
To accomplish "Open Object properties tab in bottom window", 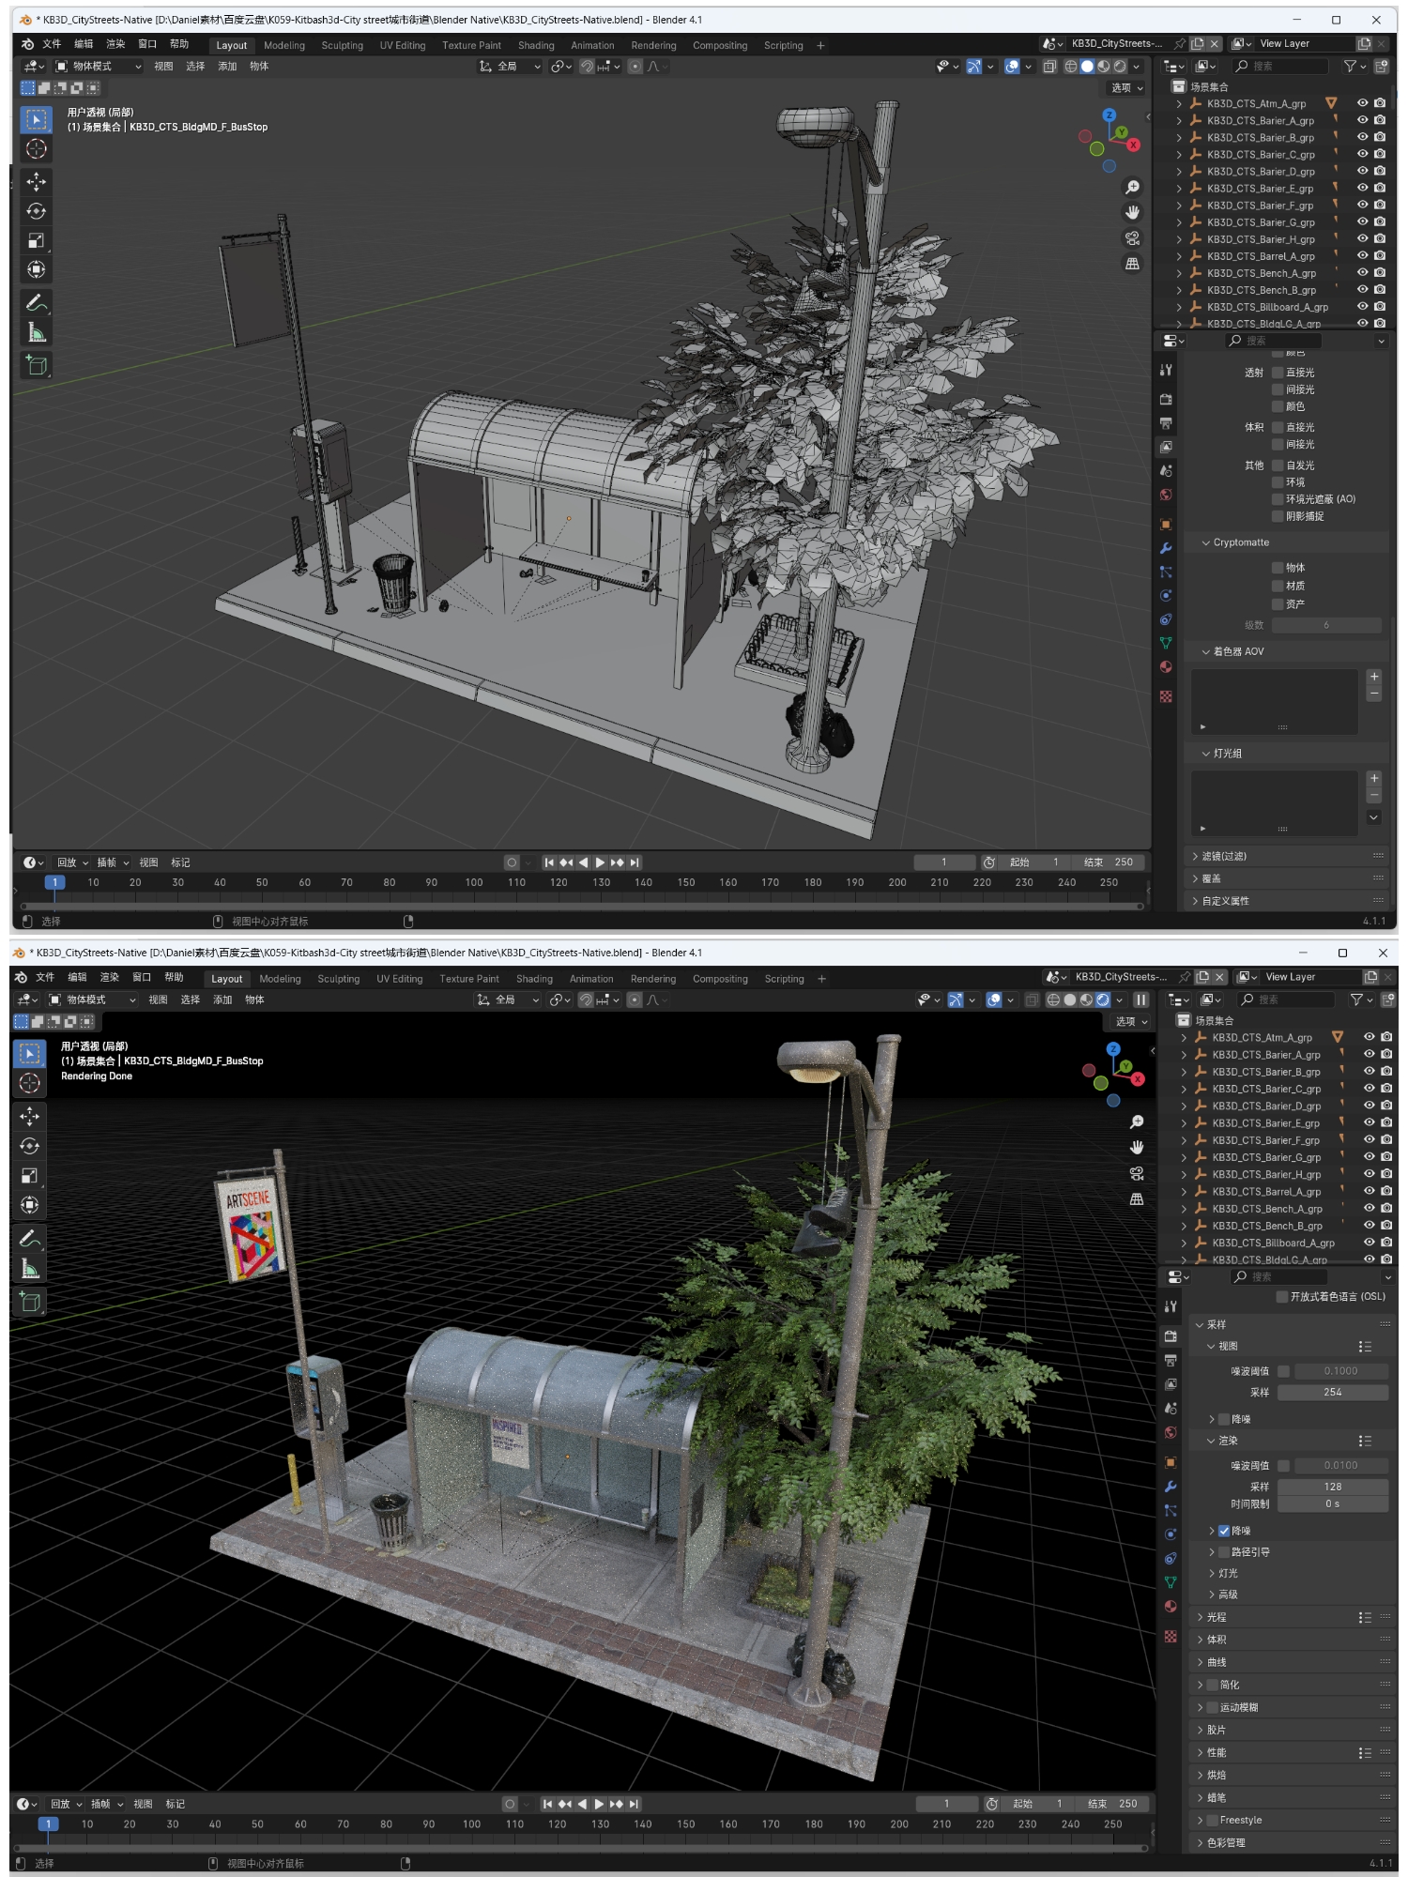I will point(1171,1462).
